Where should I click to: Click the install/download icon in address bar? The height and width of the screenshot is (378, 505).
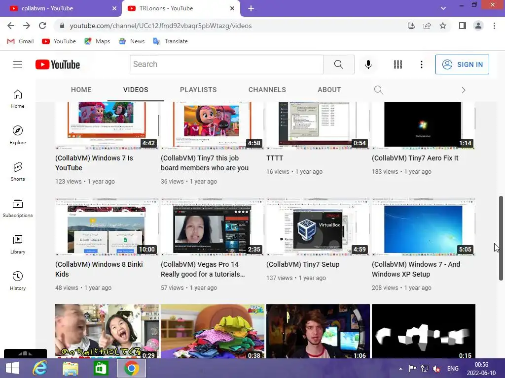point(411,26)
